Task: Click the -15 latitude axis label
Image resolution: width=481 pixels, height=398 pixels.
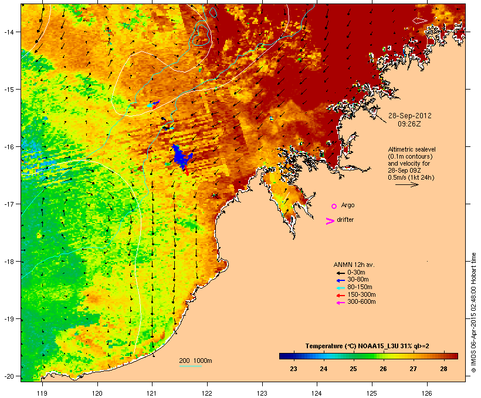Action: coord(8,90)
